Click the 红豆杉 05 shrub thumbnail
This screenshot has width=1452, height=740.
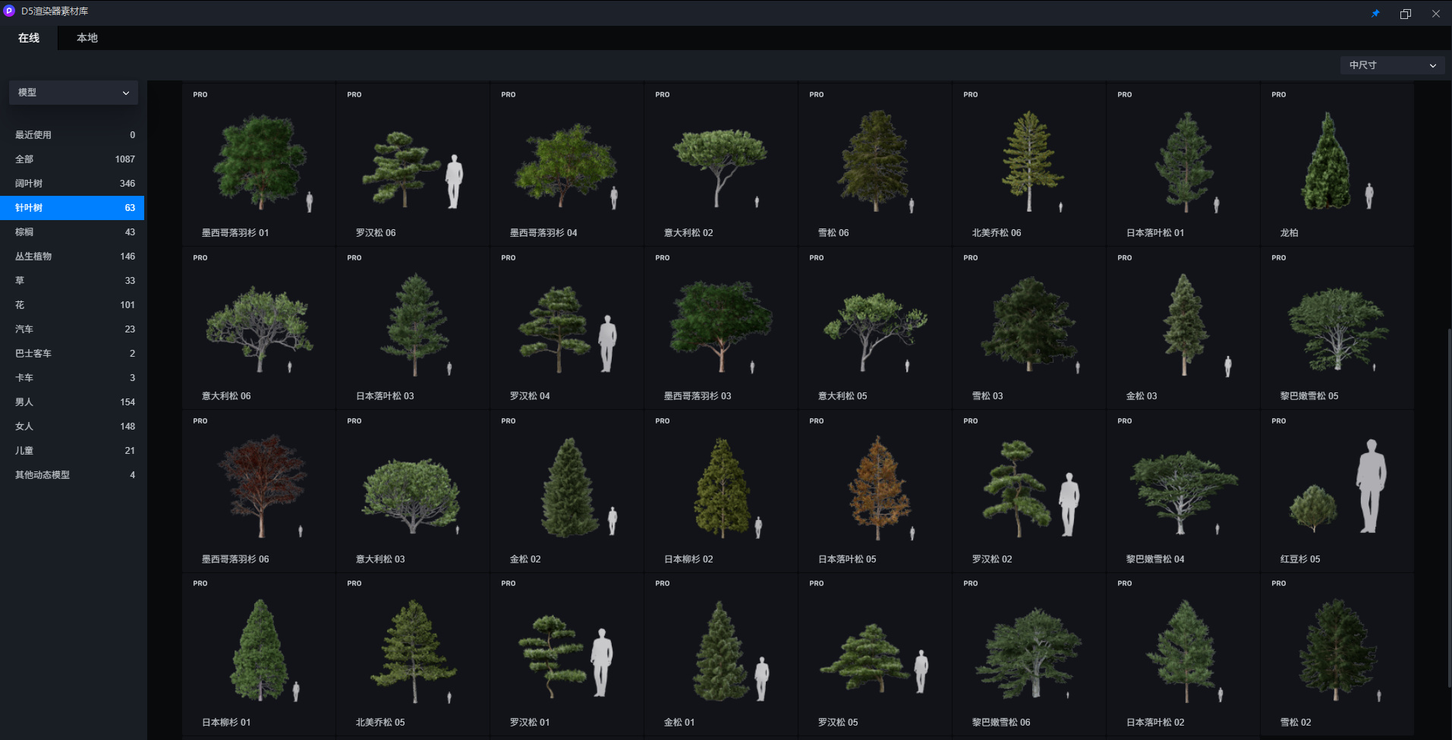[x=1337, y=490]
